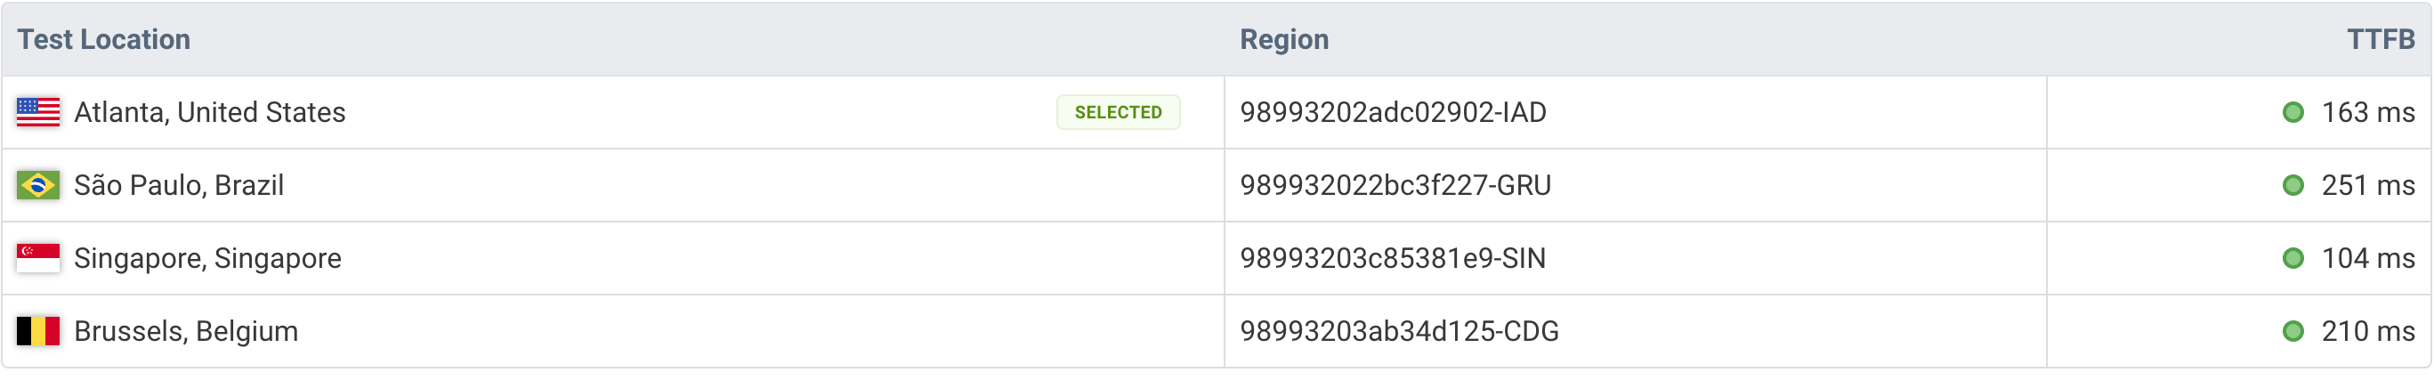Click the green status dot beside 210 ms
Image resolution: width=2434 pixels, height=380 pixels.
pyautogui.click(x=2292, y=331)
